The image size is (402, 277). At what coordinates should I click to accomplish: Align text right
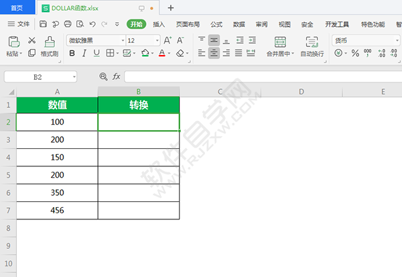[x=226, y=53]
